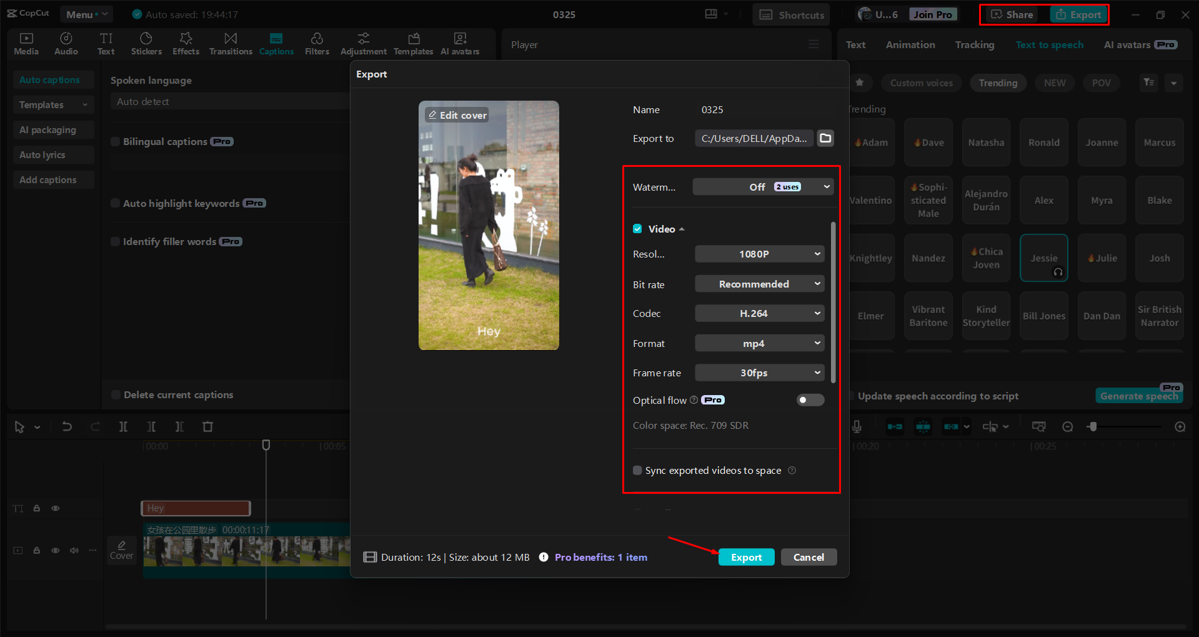Open the Watermark dropdown showing Off
This screenshot has height=637, width=1199.
[762, 186]
